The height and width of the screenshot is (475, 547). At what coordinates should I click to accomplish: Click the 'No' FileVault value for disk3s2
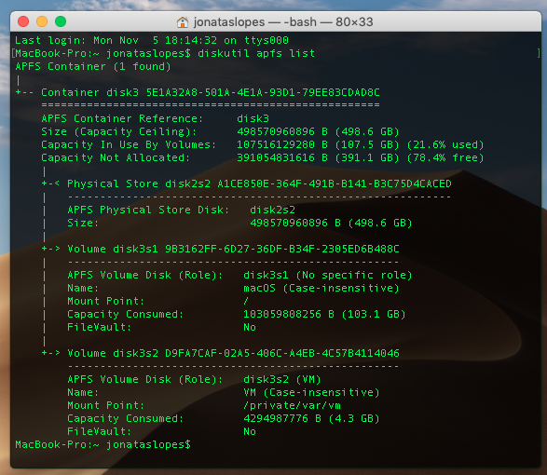tap(250, 431)
